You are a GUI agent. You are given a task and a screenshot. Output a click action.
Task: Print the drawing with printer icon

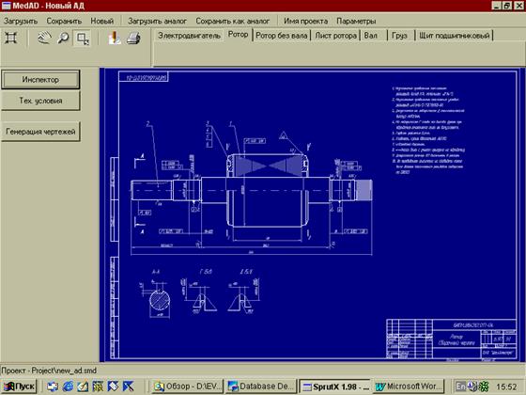(x=133, y=38)
